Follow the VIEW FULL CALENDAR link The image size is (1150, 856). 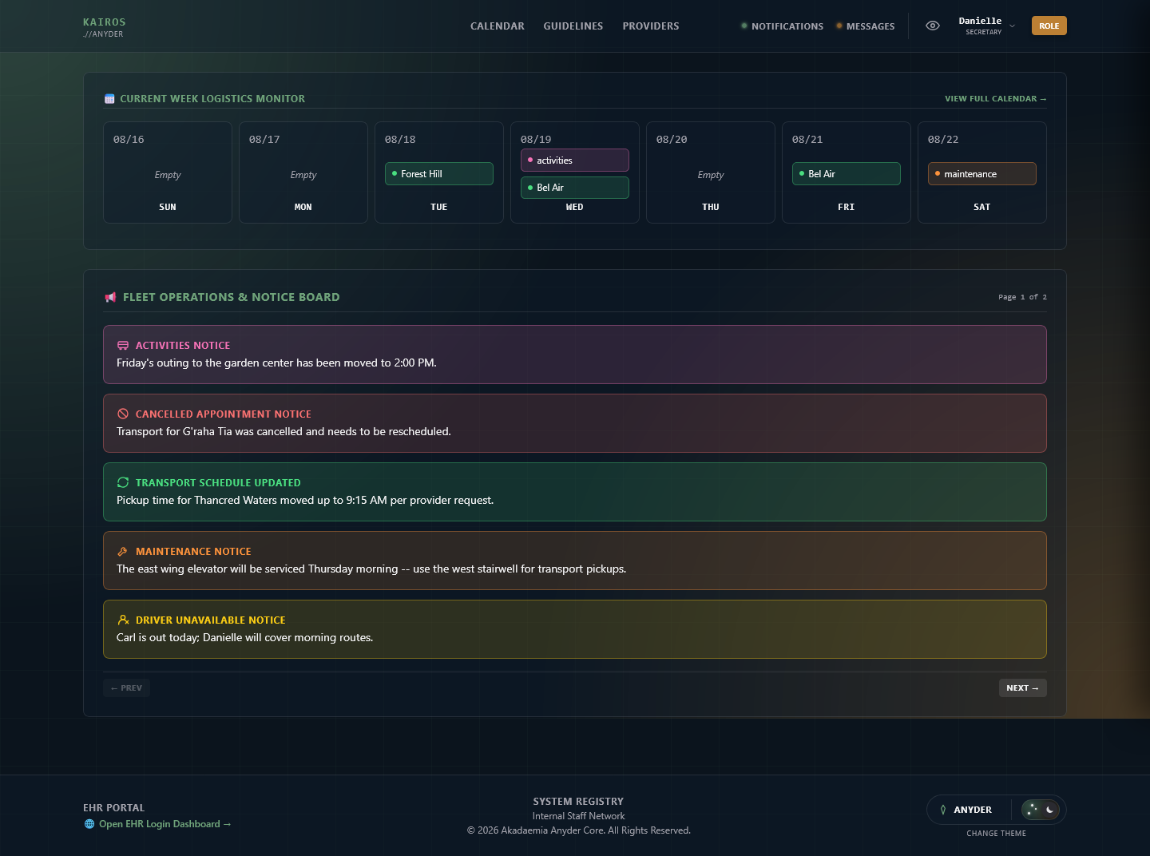tap(995, 99)
